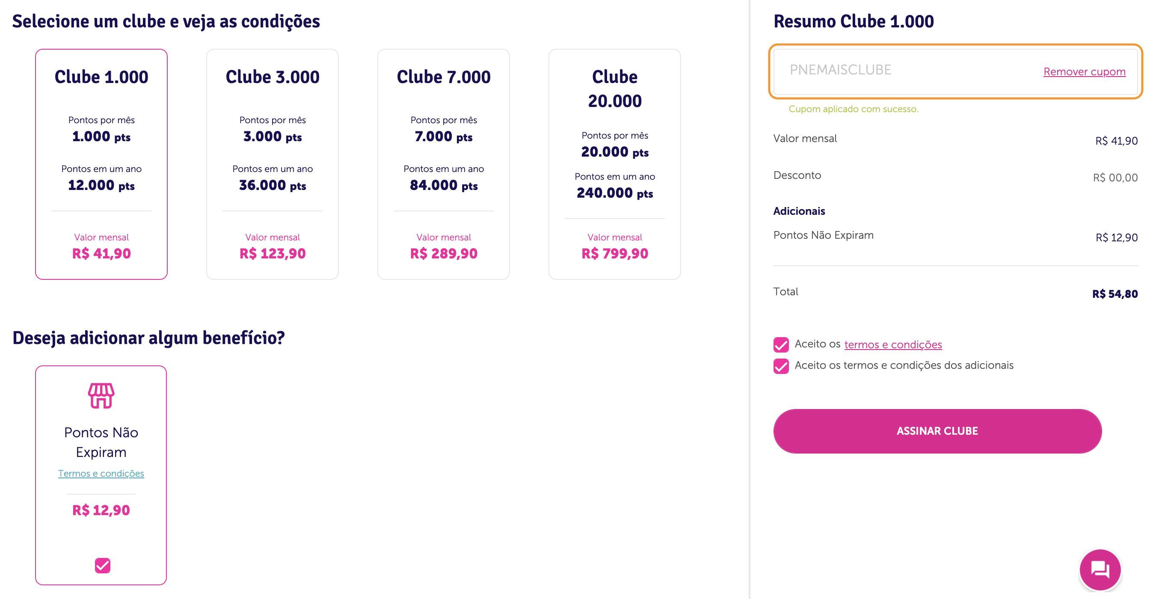Screen dimensions: 1150x599
Task: Click the Remover cupom link
Action: tap(1085, 72)
